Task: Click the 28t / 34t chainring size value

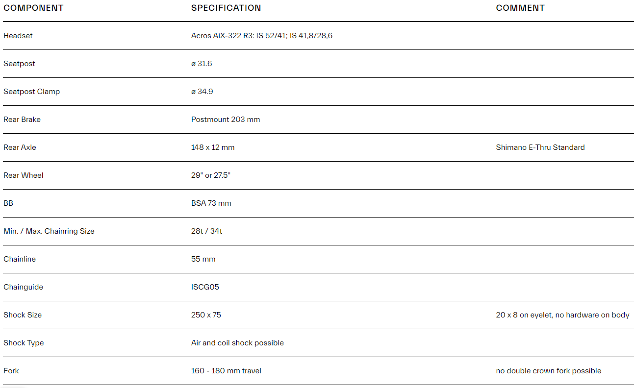Action: point(206,231)
